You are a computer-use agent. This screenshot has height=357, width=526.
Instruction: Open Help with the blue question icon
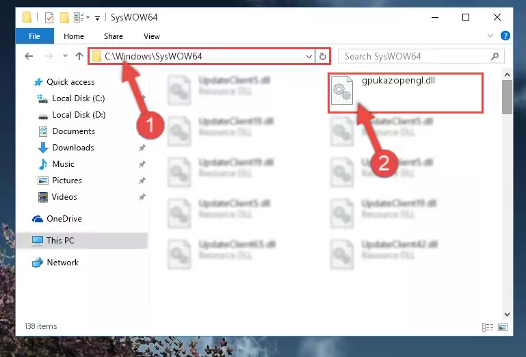[505, 36]
